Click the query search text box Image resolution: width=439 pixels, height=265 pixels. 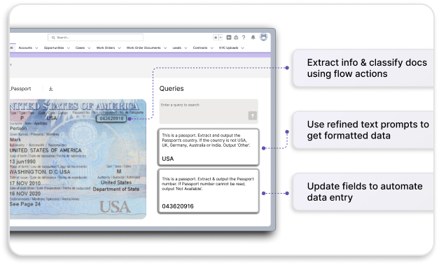[209, 112]
